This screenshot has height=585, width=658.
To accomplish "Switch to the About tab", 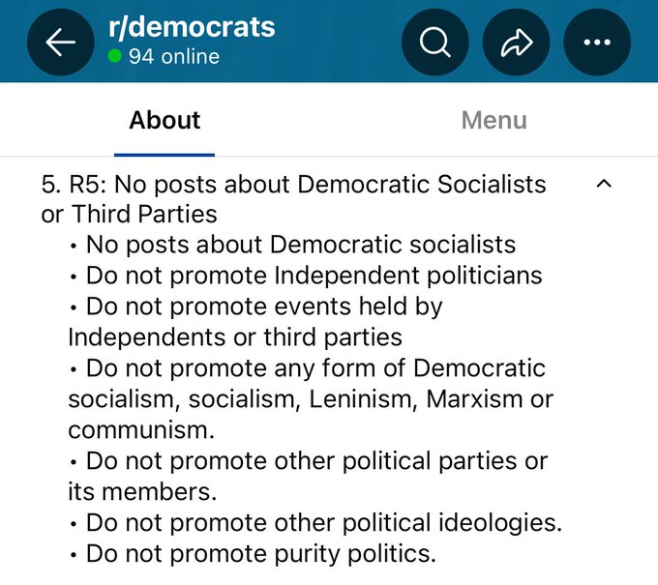I will pos(164,121).
